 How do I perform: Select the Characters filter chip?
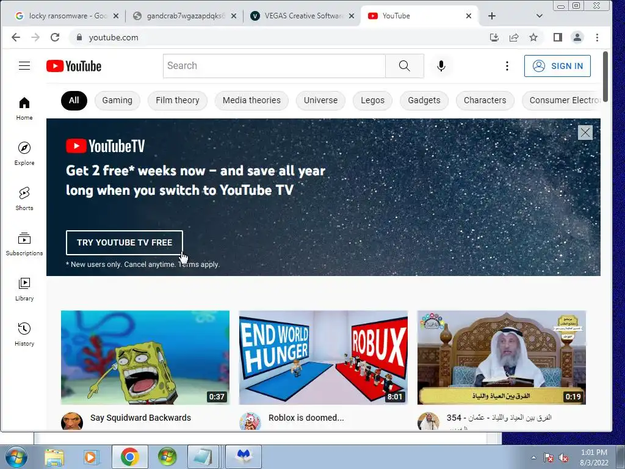click(x=485, y=101)
